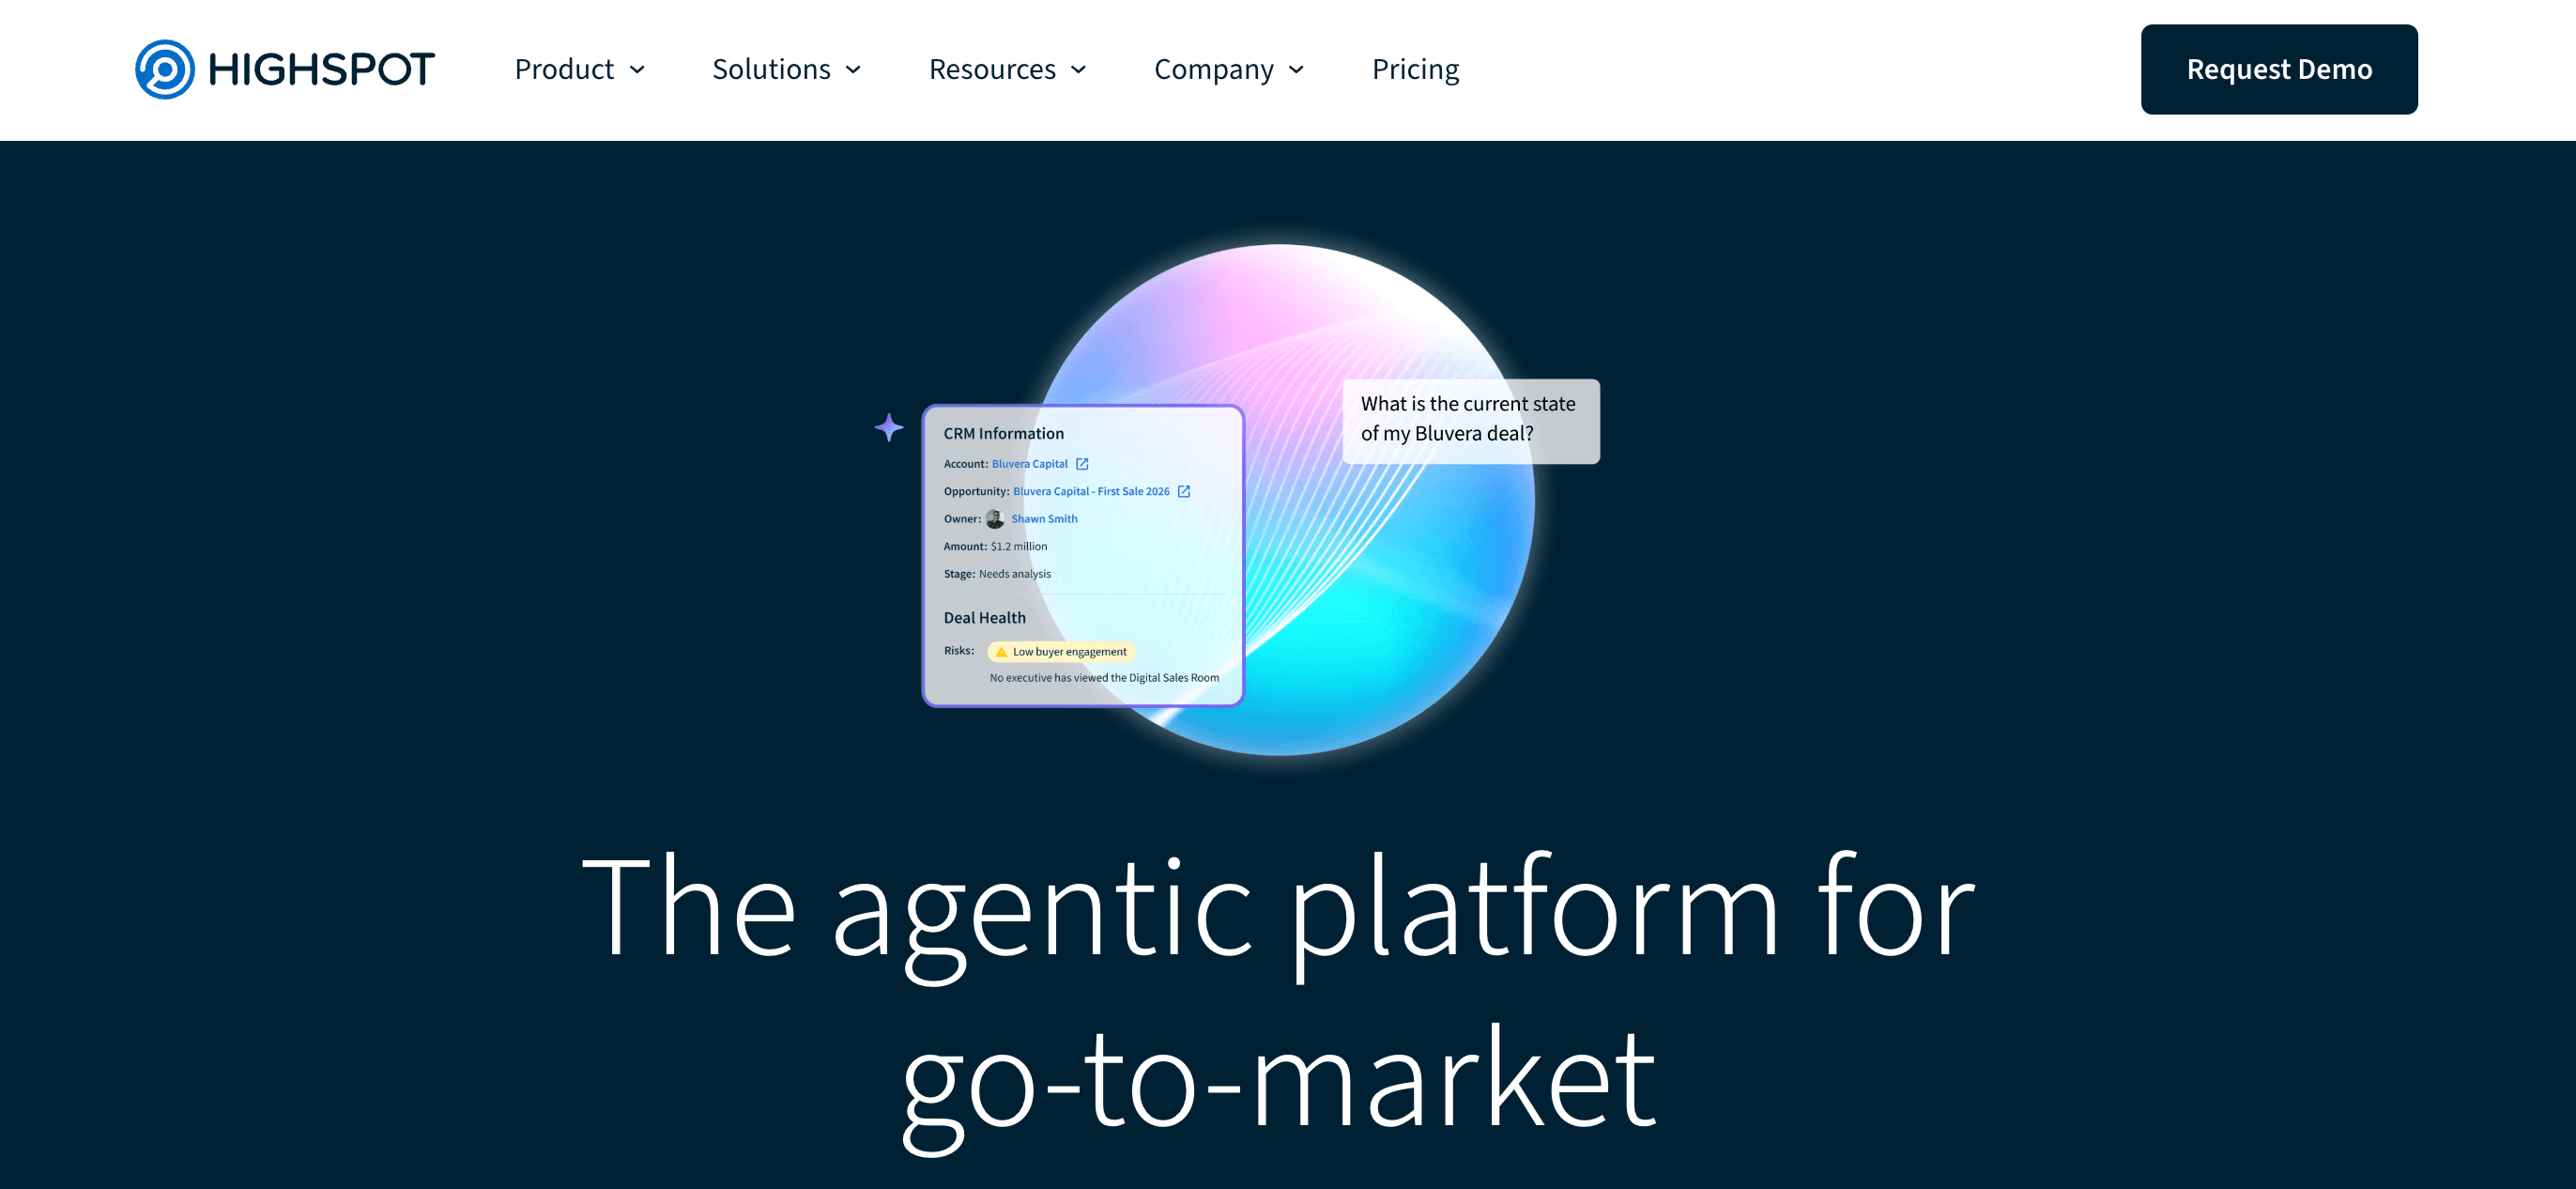Open the external link icon beside Bluvera Capital account

1082,463
